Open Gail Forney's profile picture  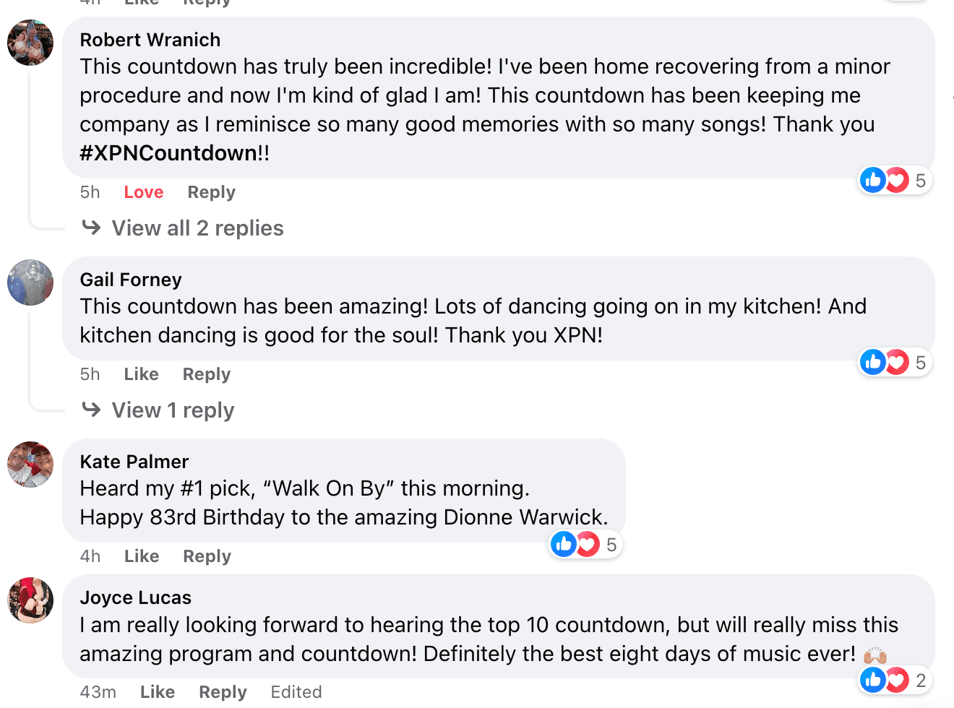[30, 282]
